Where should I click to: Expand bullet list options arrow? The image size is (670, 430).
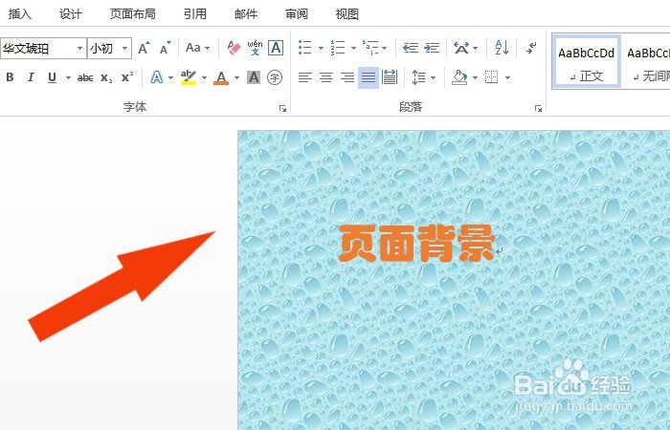pyautogui.click(x=321, y=48)
